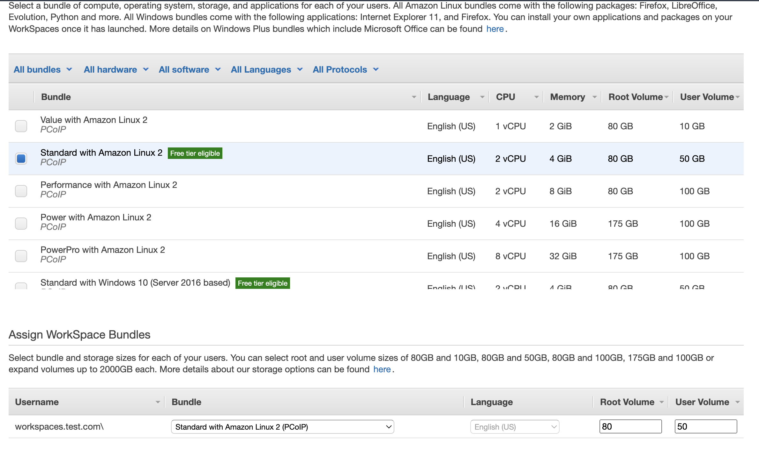Viewport: 759px width, 450px height.
Task: Click the 'Assign WorkSpace Bundles' heading
Action: 79,335
